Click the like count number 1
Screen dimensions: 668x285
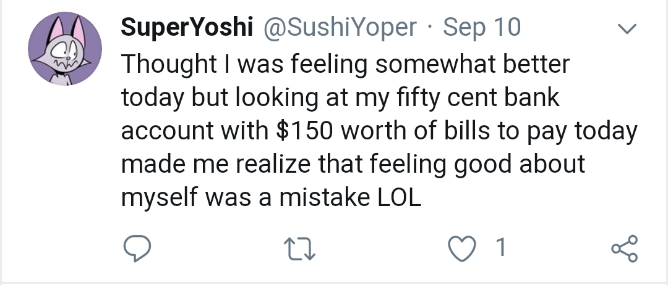pos(502,248)
